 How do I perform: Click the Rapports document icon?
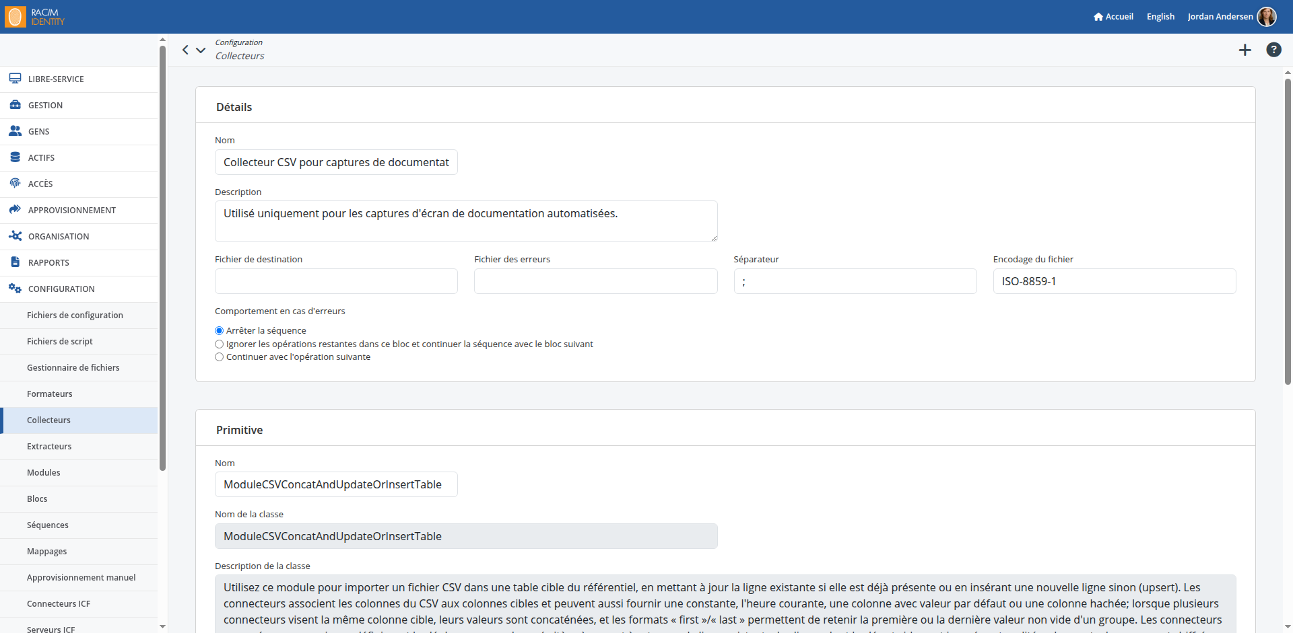(15, 262)
